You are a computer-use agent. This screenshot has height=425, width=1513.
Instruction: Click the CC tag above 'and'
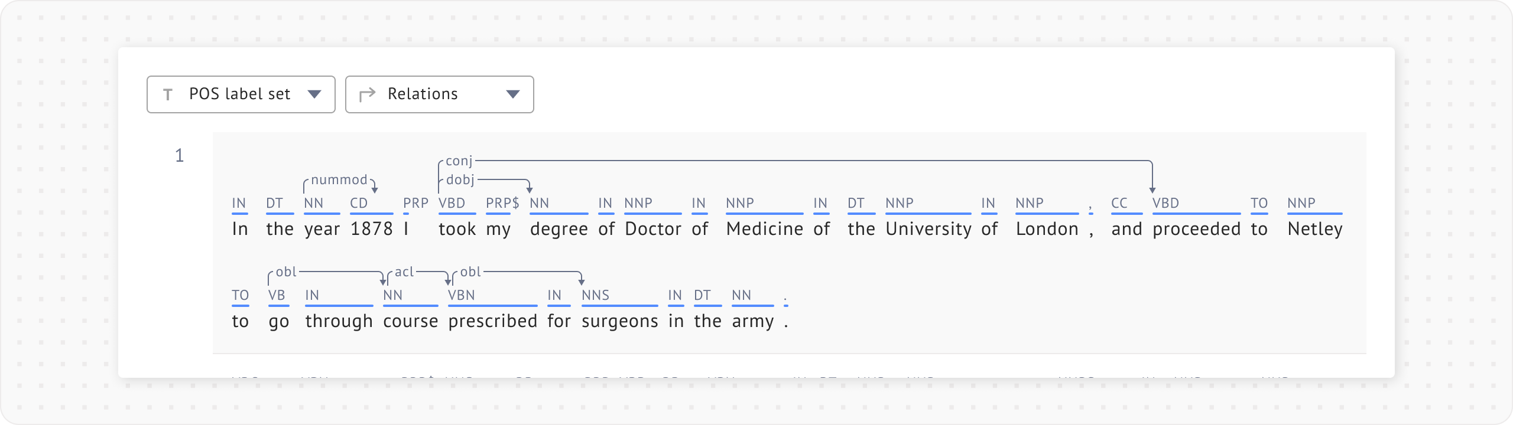1119,203
